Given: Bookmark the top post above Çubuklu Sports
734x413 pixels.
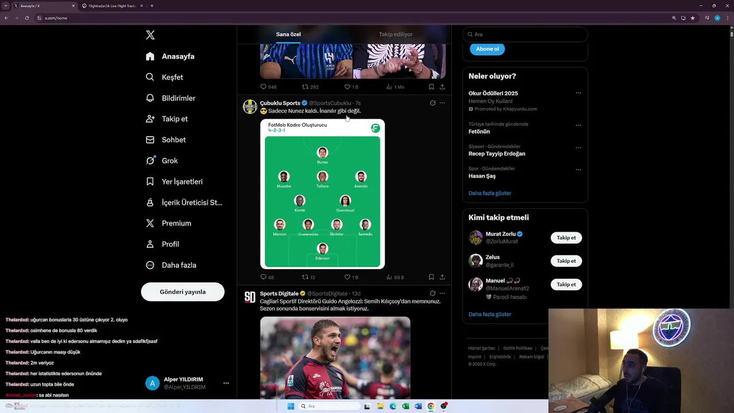Looking at the screenshot, I should (431, 87).
